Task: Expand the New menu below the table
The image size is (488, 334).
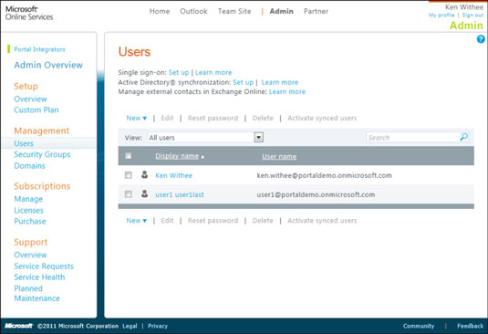Action: 136,221
